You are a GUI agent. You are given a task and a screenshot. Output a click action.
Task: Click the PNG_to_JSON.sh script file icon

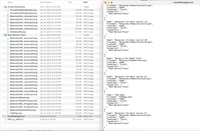pos(6,119)
